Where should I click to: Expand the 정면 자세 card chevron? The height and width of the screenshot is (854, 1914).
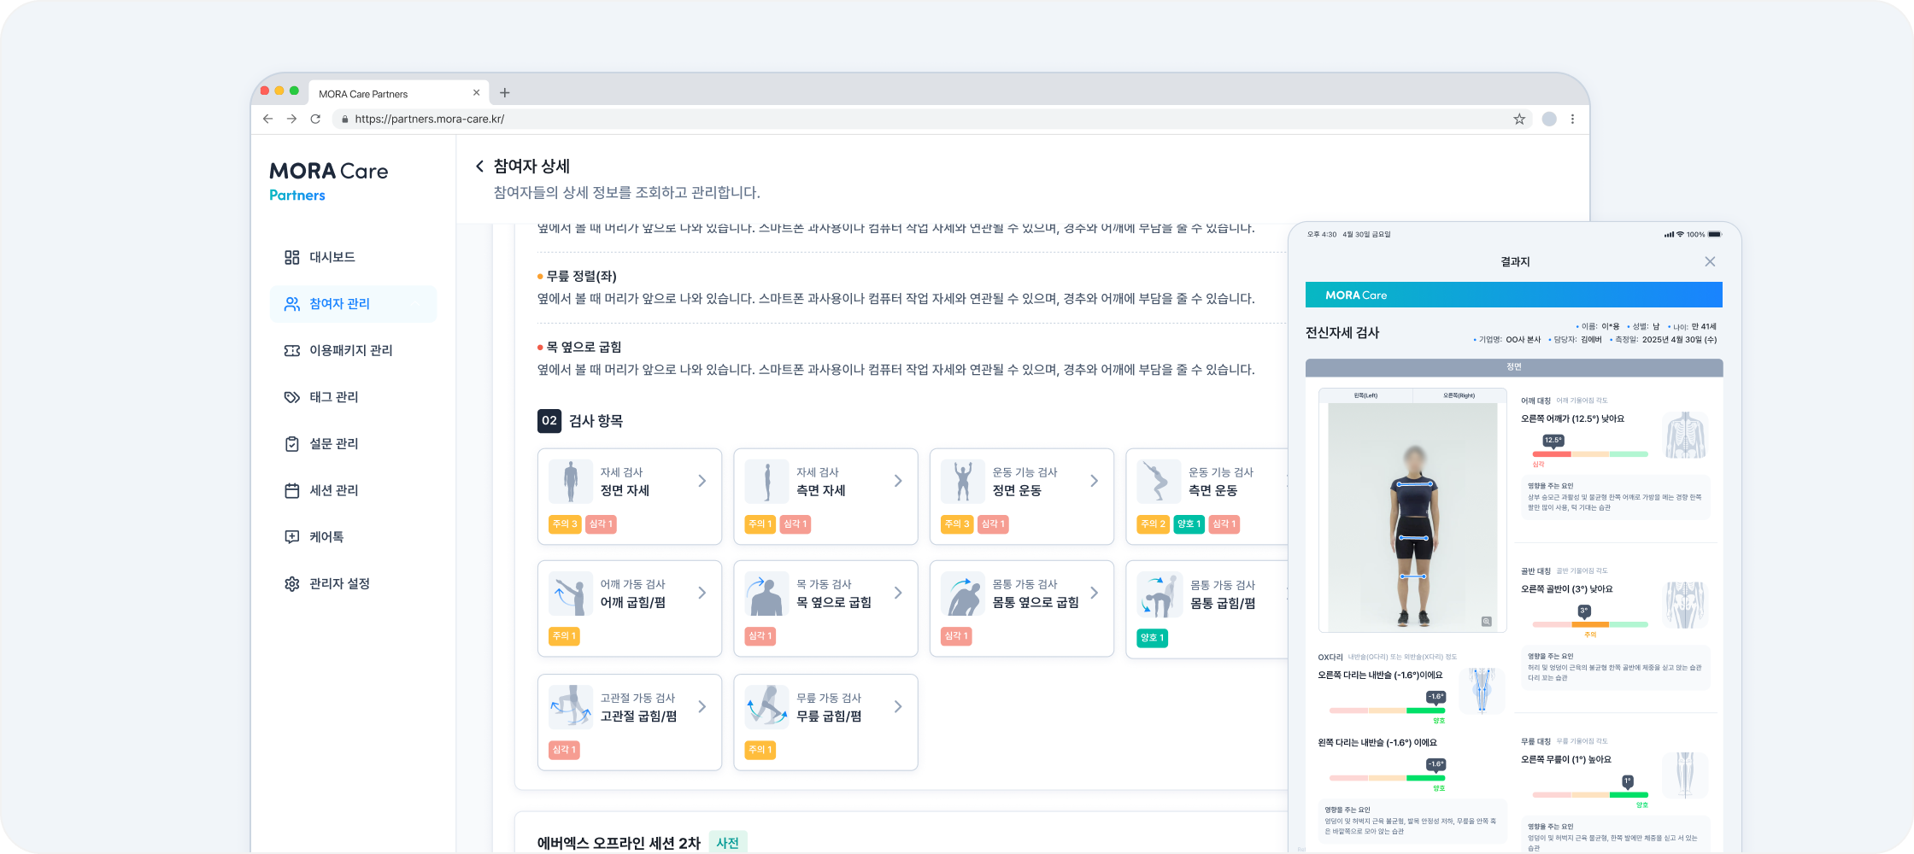tap(702, 481)
